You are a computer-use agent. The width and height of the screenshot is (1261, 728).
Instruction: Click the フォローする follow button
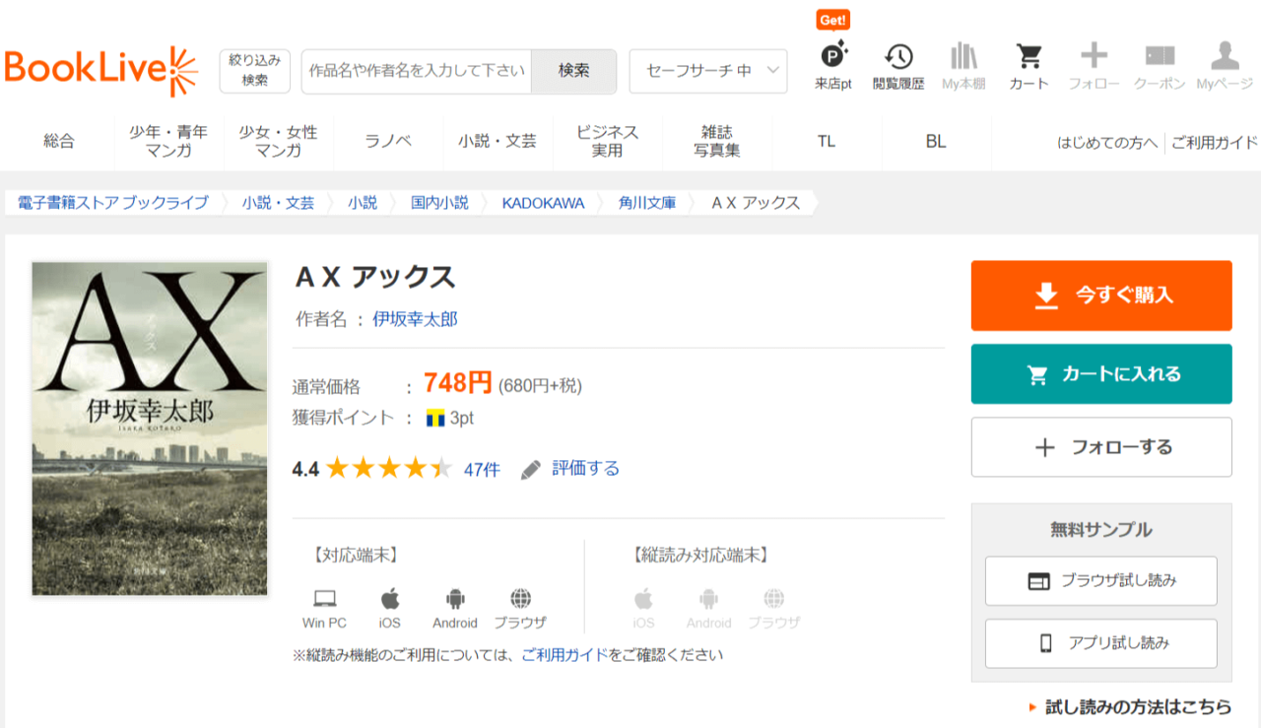point(1101,447)
